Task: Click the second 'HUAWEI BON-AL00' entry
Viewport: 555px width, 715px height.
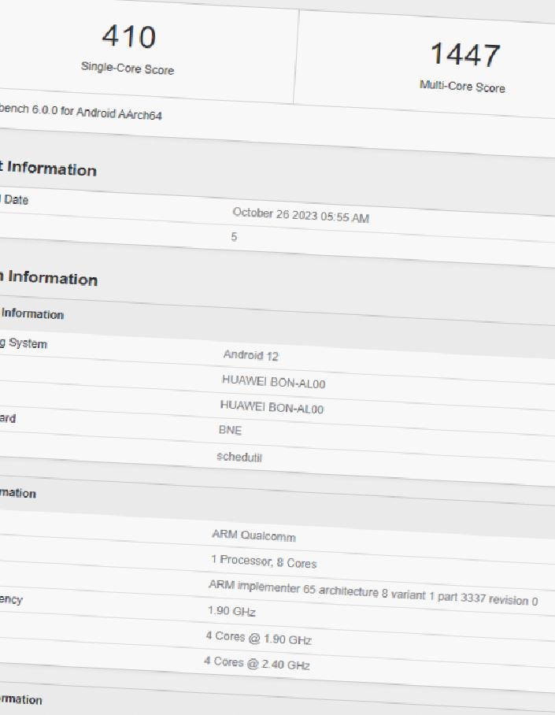Action: [272, 407]
